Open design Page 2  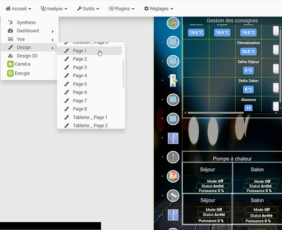tap(89, 59)
